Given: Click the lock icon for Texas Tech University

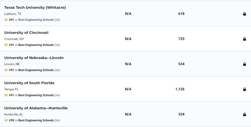Looking at the screenshot, I should pyautogui.click(x=245, y=14).
